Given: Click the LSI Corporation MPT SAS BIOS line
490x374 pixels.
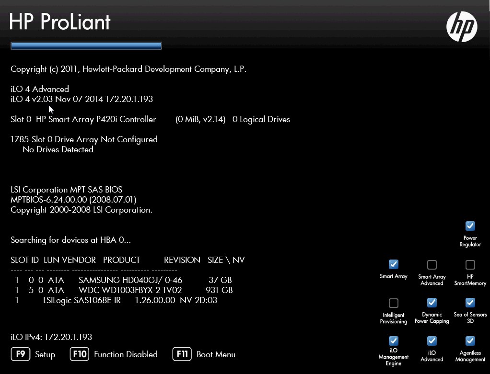Looking at the screenshot, I should [67, 190].
